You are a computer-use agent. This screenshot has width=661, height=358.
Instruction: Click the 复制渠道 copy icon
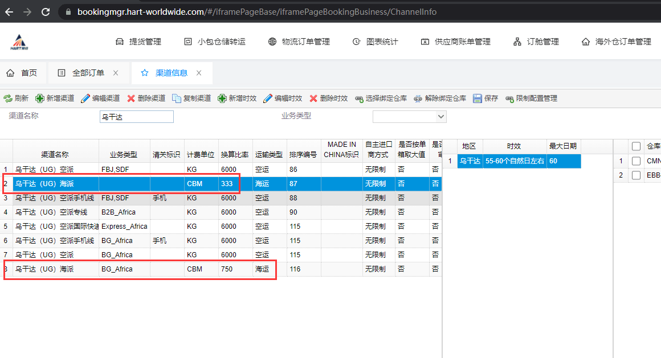[x=177, y=98]
